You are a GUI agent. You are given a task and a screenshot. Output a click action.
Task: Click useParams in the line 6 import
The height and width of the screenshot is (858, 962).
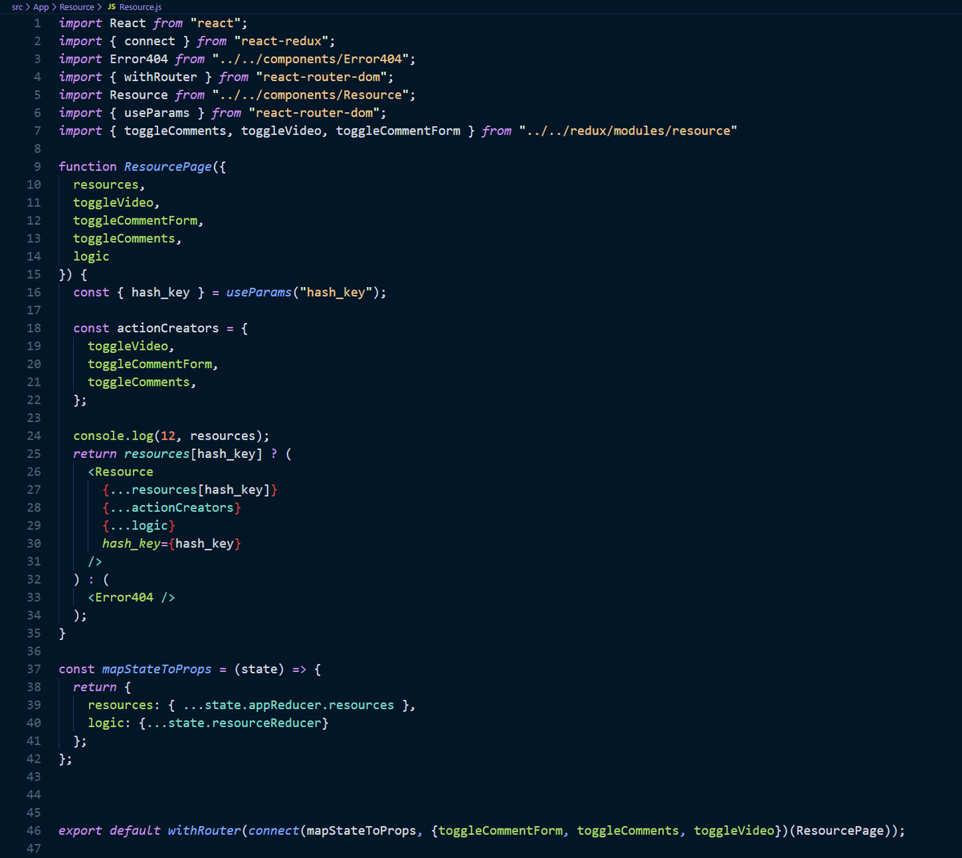(157, 113)
